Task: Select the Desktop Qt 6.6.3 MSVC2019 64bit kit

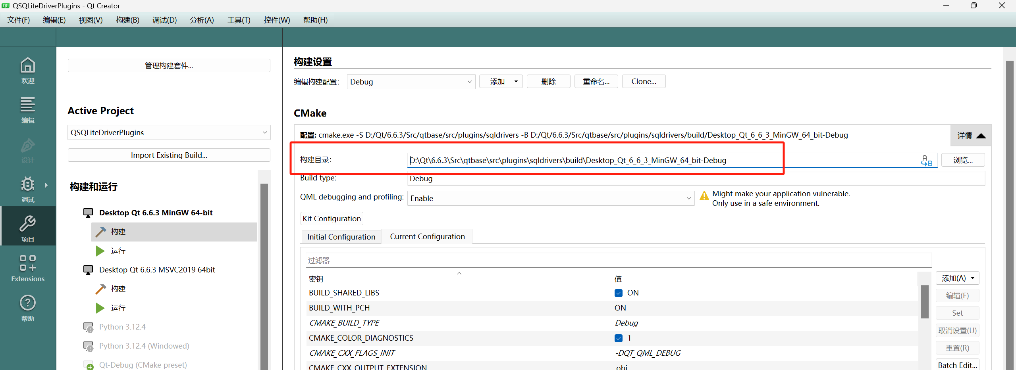Action: point(157,270)
